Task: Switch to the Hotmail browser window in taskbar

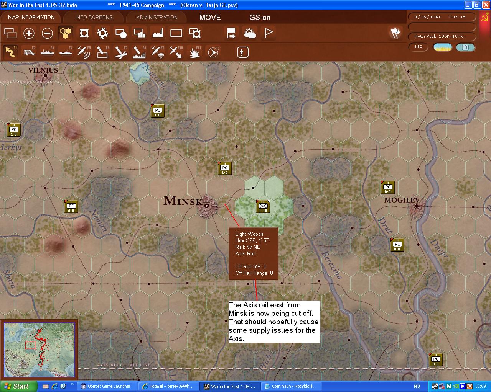Action: coord(168,387)
